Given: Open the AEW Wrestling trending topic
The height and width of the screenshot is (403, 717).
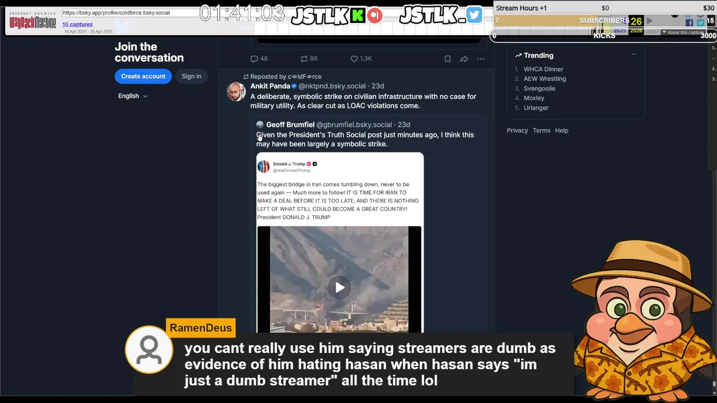Looking at the screenshot, I should pos(544,79).
